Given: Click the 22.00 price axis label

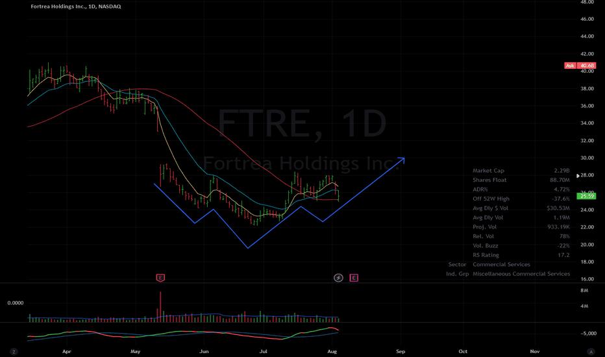Looking at the screenshot, I should pos(587,227).
